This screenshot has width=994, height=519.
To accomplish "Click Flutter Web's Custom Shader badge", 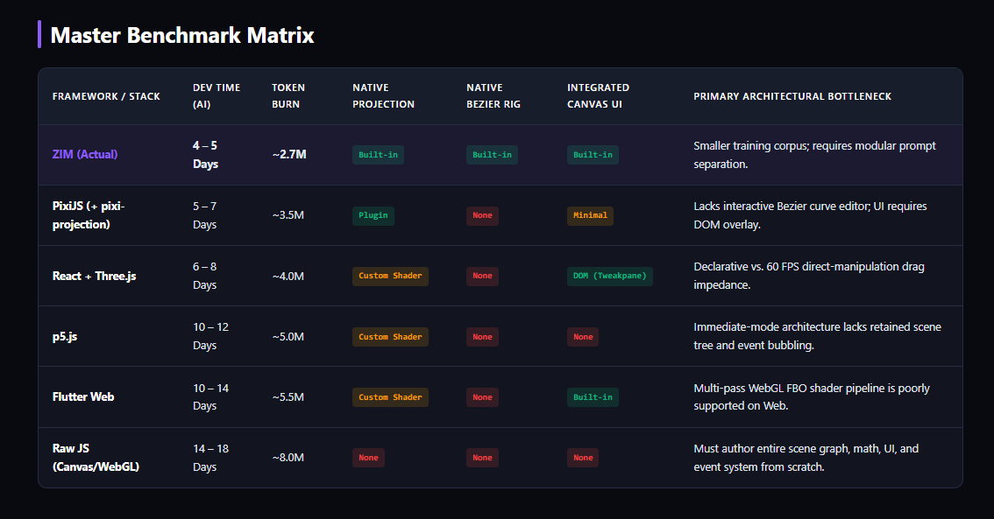I will 390,397.
